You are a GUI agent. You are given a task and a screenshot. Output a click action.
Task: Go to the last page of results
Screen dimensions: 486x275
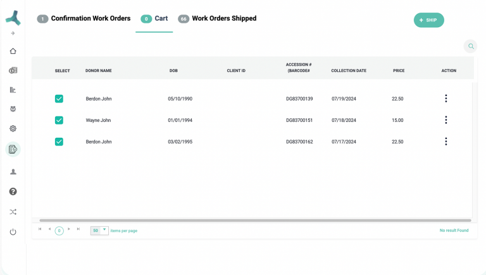(78, 229)
